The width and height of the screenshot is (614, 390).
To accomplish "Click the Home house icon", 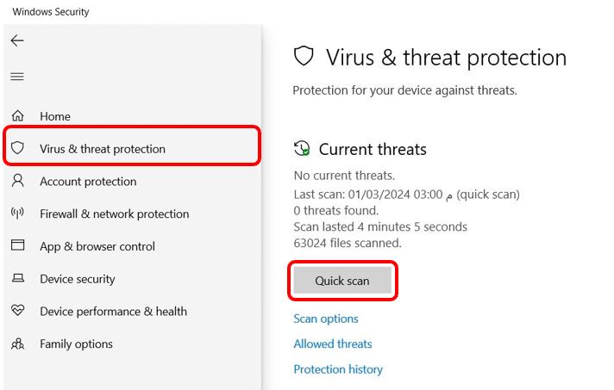I will [x=18, y=116].
